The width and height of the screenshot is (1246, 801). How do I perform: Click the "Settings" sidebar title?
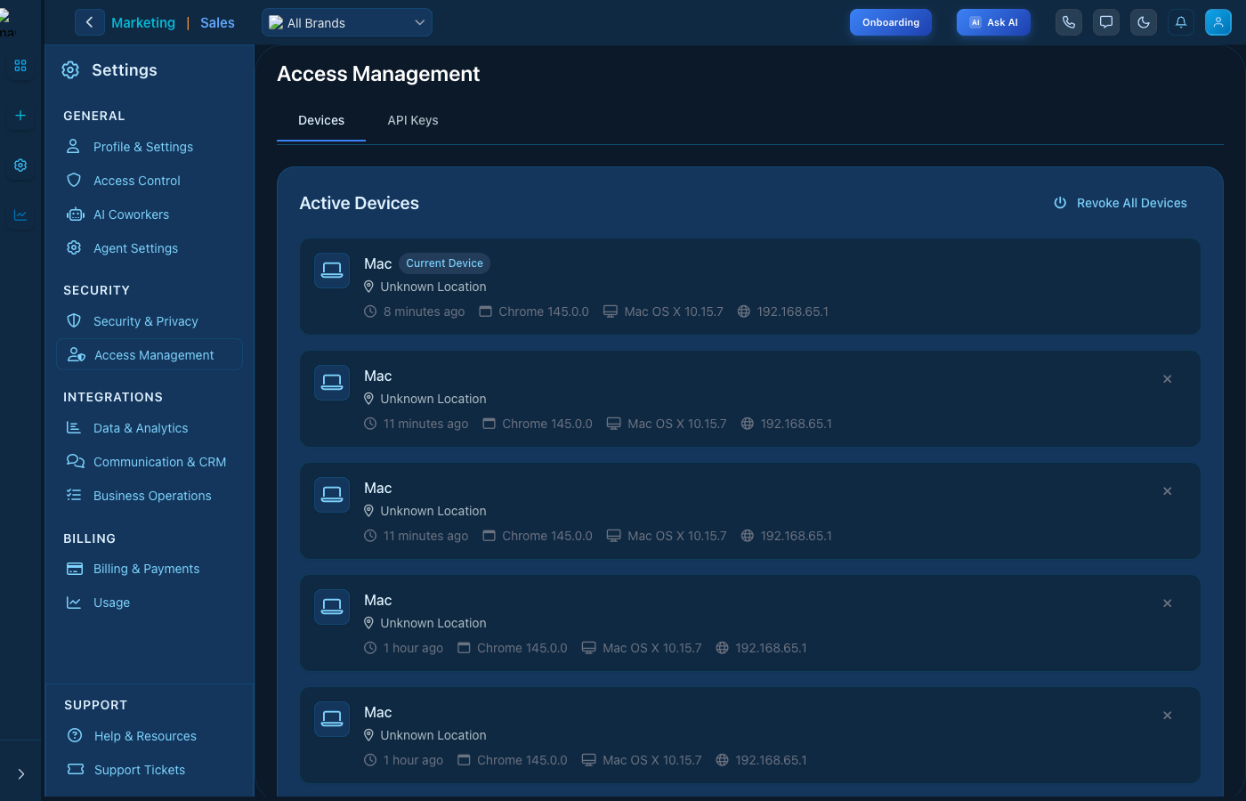tap(125, 70)
